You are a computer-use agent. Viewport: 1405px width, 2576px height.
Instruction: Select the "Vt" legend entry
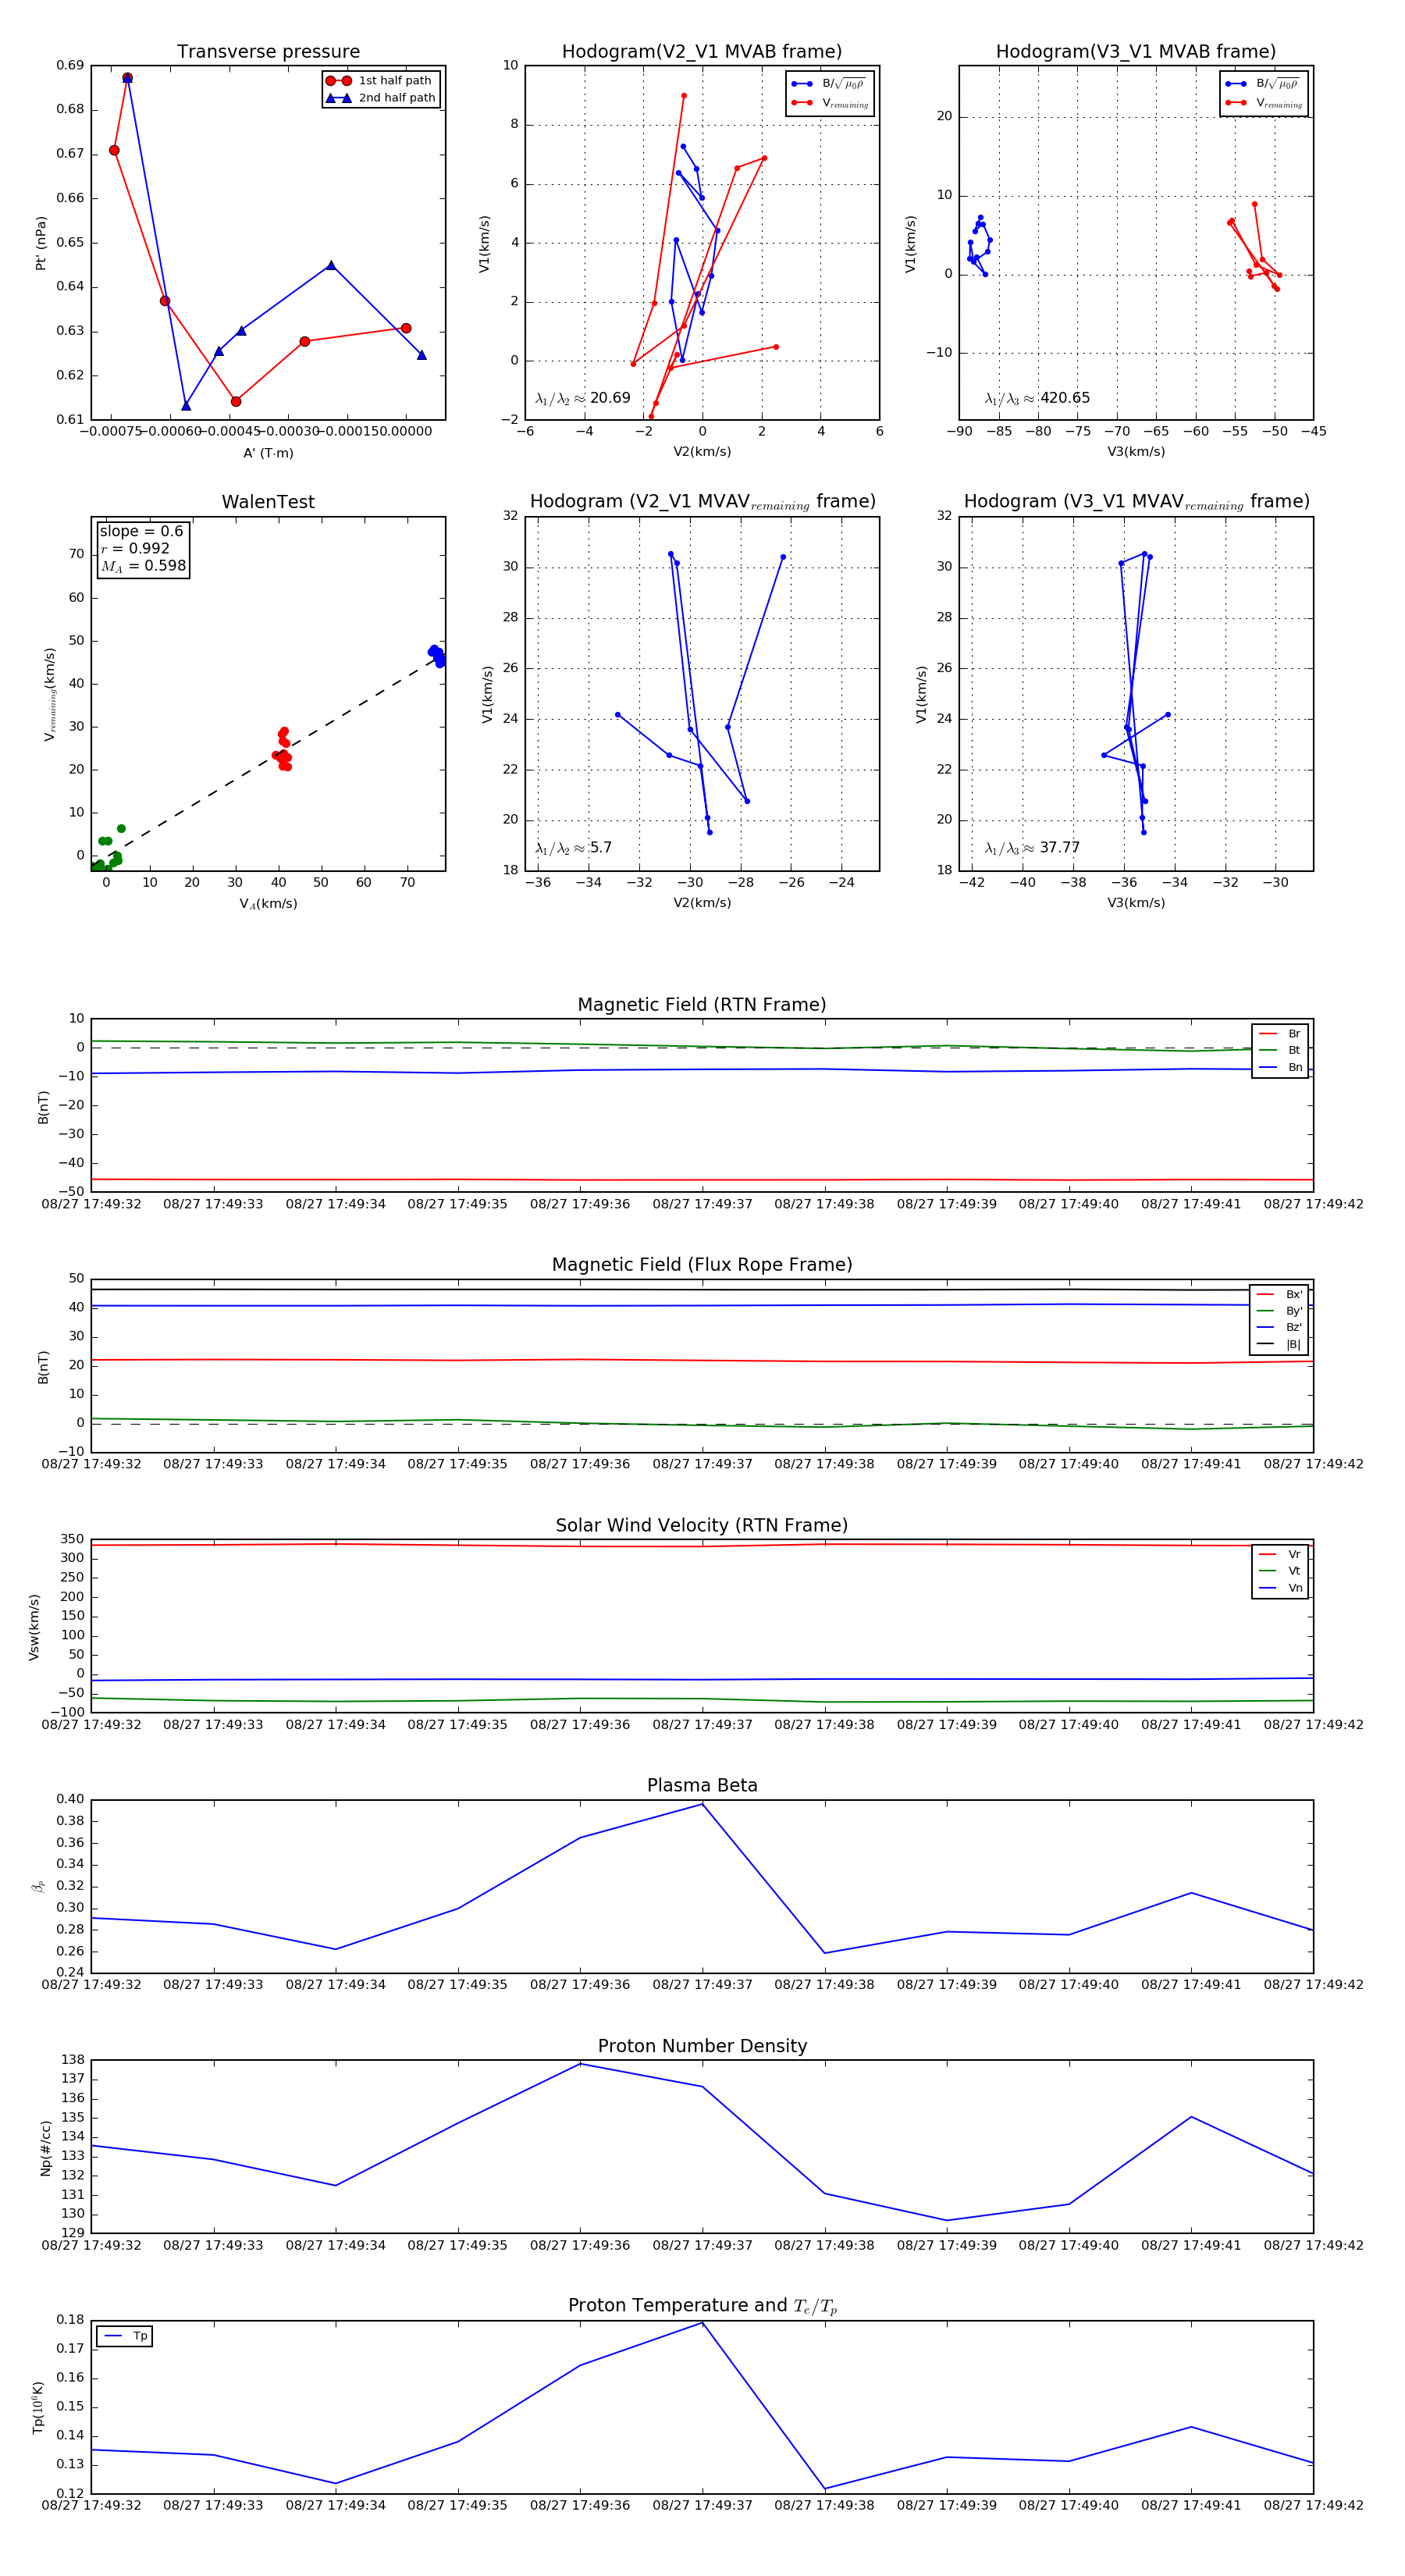[1280, 1571]
